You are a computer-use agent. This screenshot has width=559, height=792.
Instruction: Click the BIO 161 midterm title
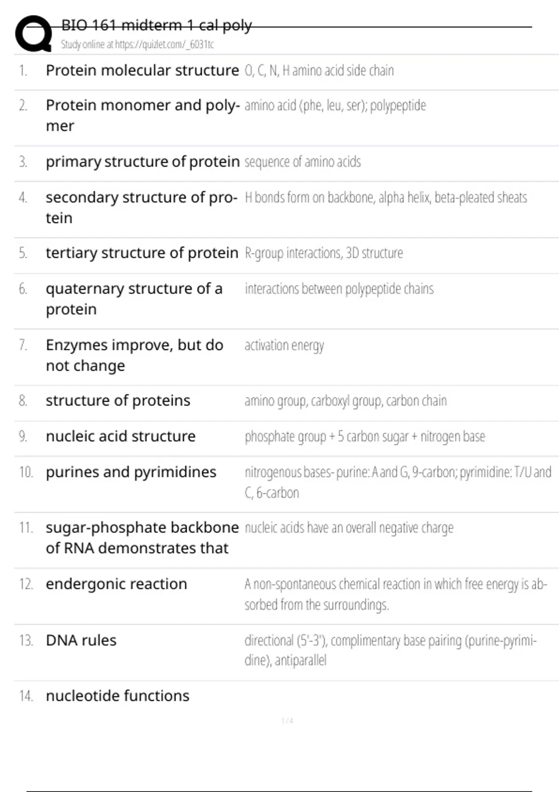click(157, 25)
